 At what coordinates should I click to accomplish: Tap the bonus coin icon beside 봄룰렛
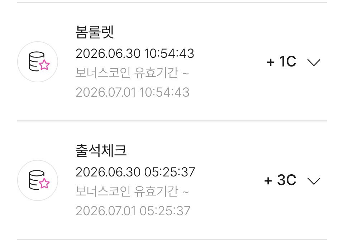click(38, 62)
